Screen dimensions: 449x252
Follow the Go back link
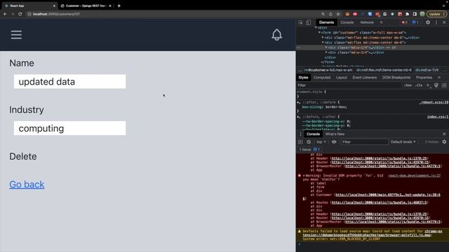[x=27, y=185]
